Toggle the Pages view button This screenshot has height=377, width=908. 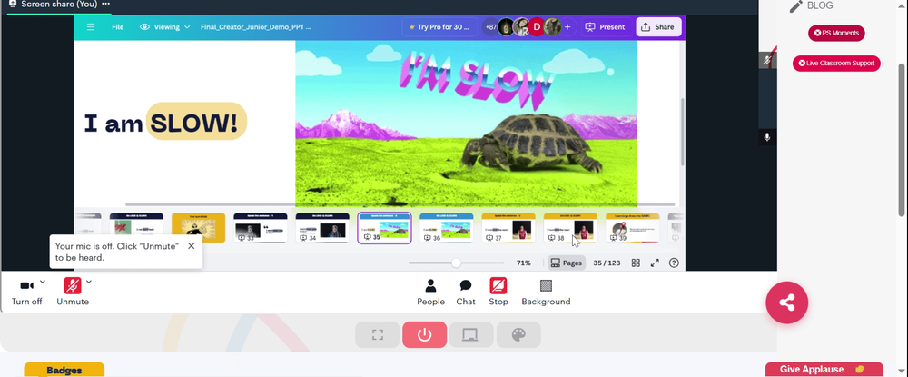[x=567, y=263]
